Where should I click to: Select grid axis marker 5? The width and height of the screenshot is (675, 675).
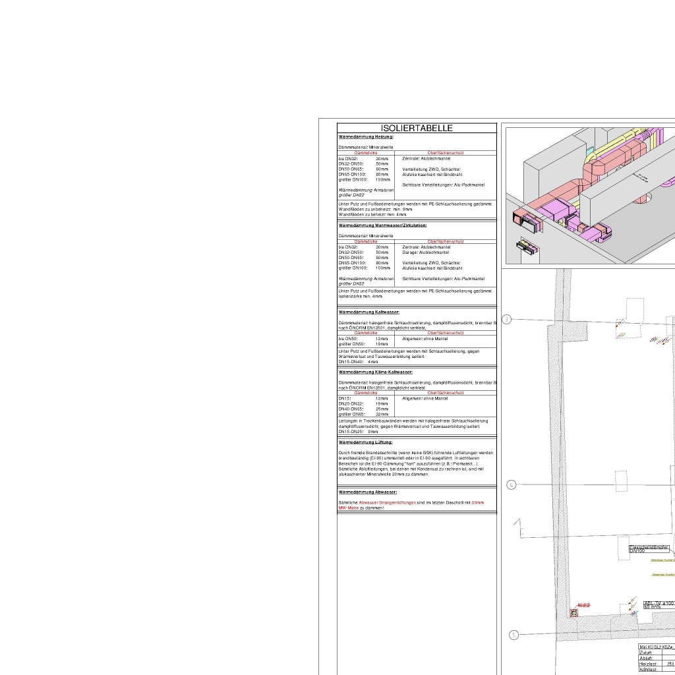(514, 635)
